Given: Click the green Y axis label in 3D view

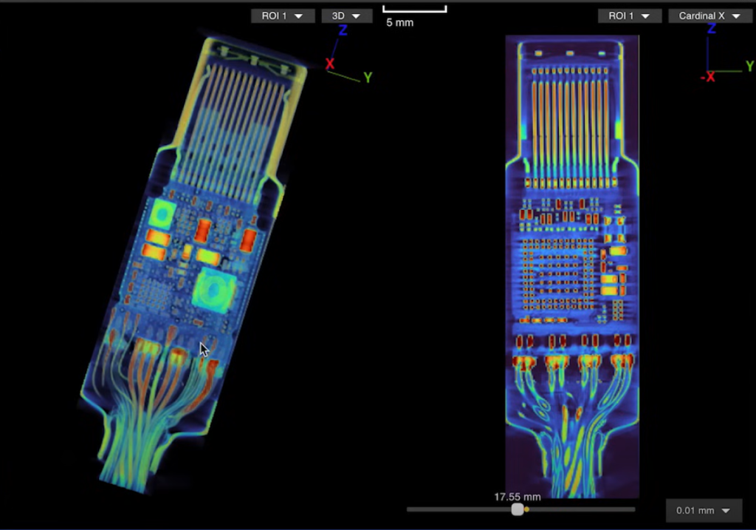Looking at the screenshot, I should pyautogui.click(x=367, y=78).
